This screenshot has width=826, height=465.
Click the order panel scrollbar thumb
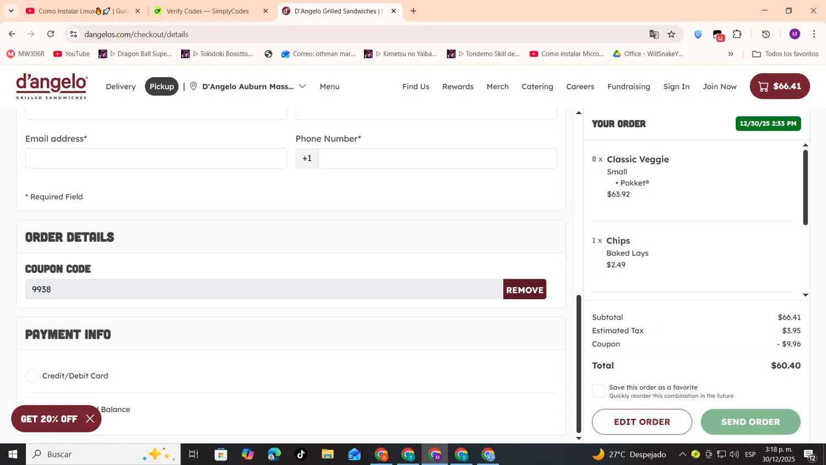click(x=805, y=187)
